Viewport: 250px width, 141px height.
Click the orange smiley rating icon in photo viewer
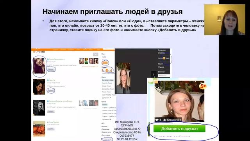164,58
